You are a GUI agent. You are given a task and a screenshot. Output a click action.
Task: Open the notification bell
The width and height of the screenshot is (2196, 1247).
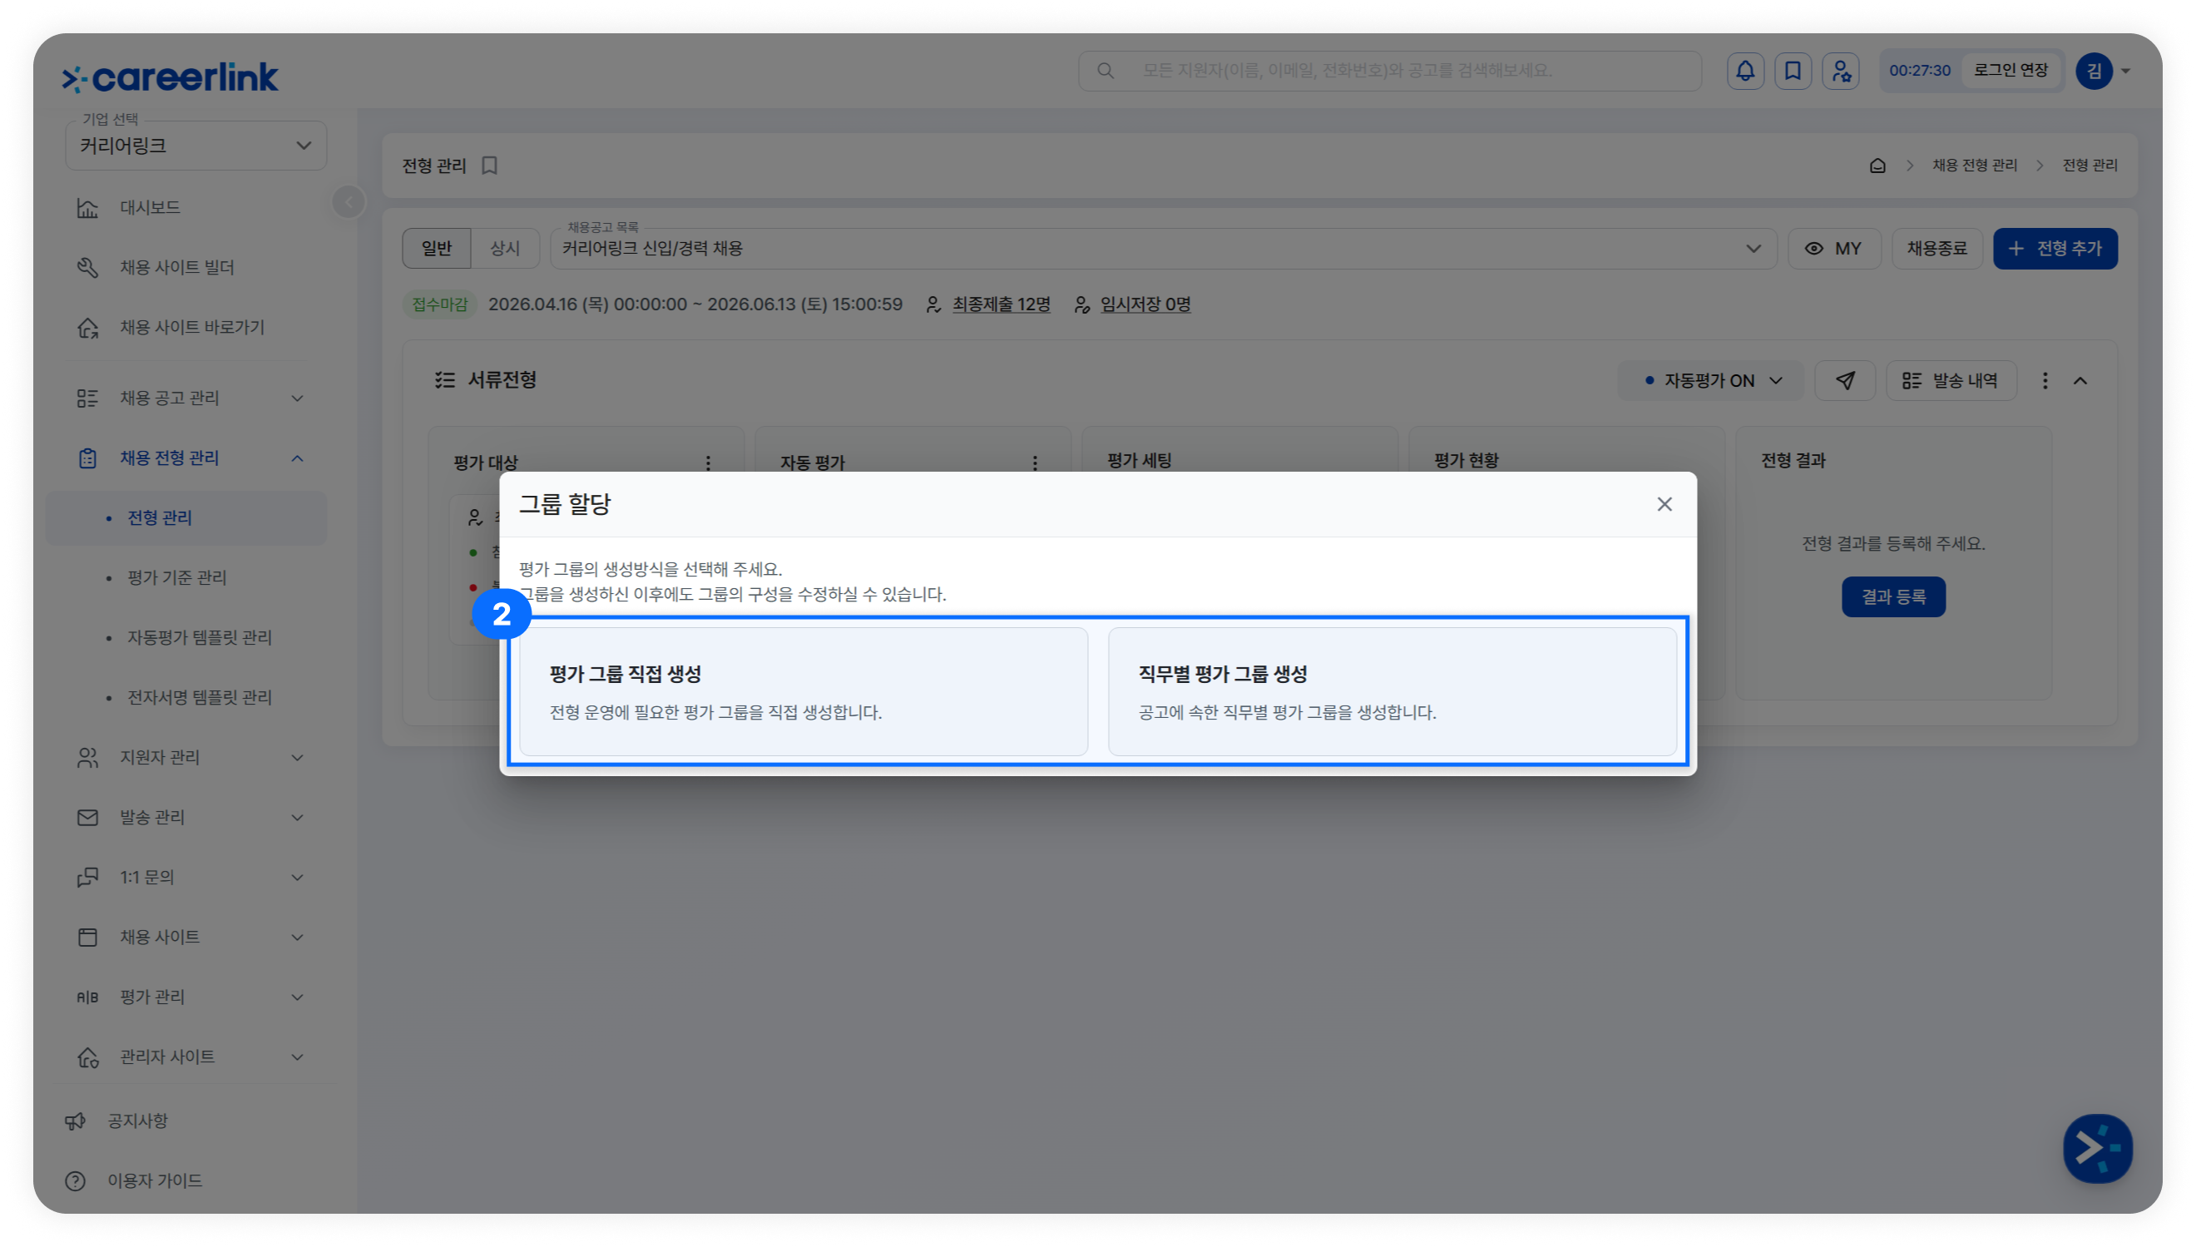click(1745, 70)
